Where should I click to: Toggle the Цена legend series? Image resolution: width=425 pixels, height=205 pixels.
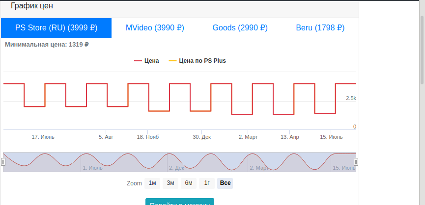pos(146,61)
